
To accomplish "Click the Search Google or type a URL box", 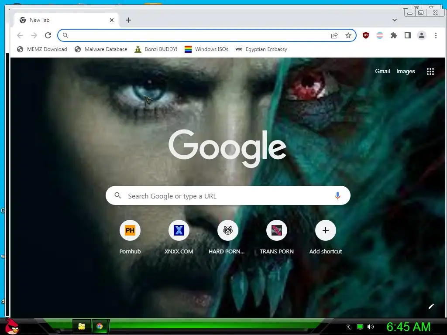I will coord(228,196).
